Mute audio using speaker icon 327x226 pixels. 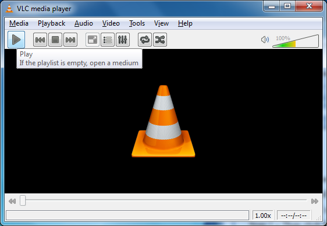(x=265, y=40)
